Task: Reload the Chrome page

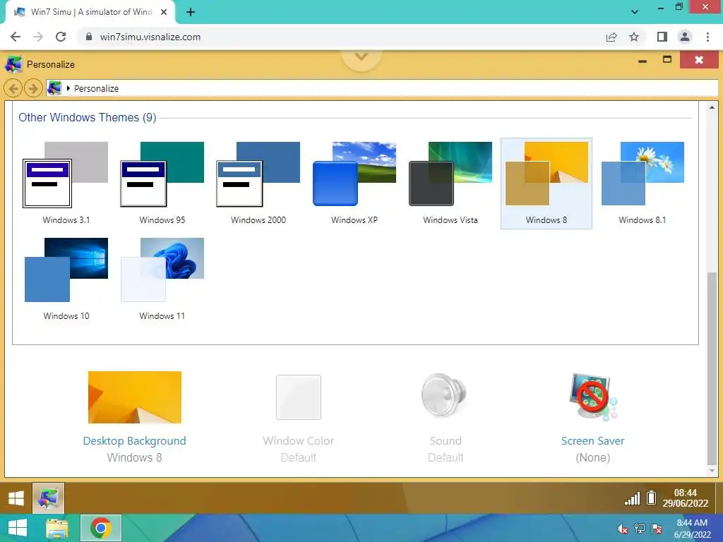Action: click(61, 37)
